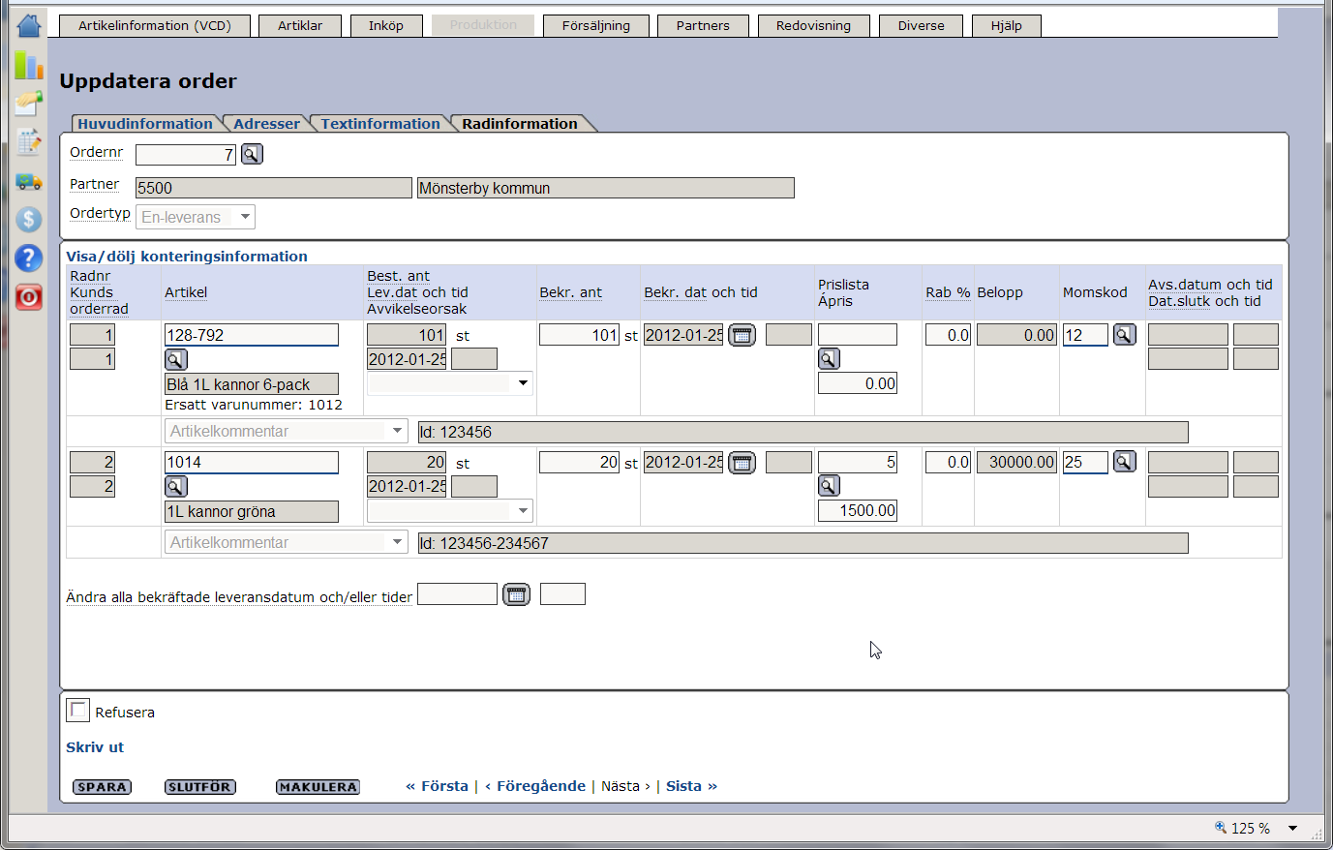This screenshot has width=1333, height=850.
Task: Go to Sista order link
Action: 691,786
